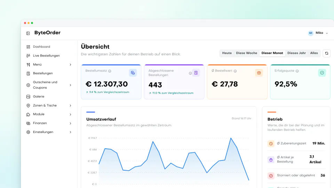Click the Mika username
Image resolution: width=334 pixels, height=188 pixels.
click(319, 33)
